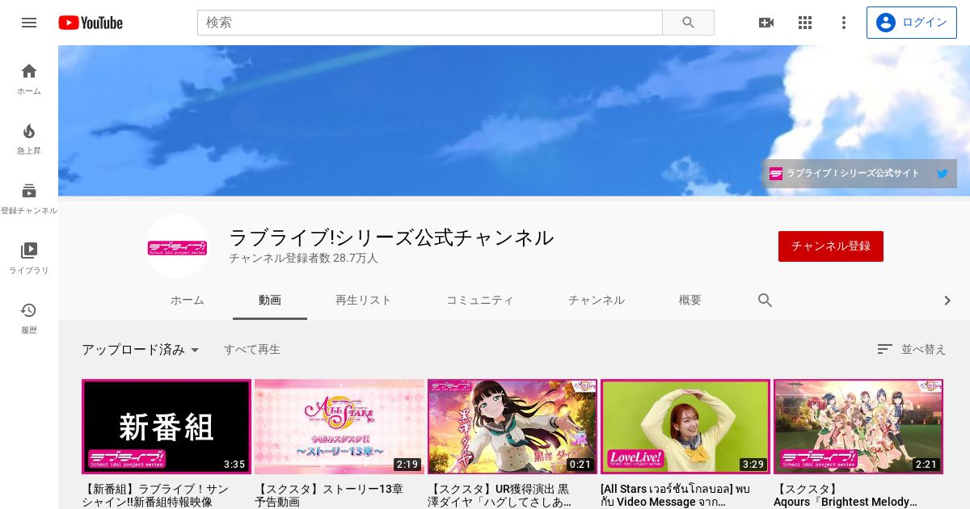Open the コミュニティ tab
The height and width of the screenshot is (509, 970).
(x=480, y=300)
